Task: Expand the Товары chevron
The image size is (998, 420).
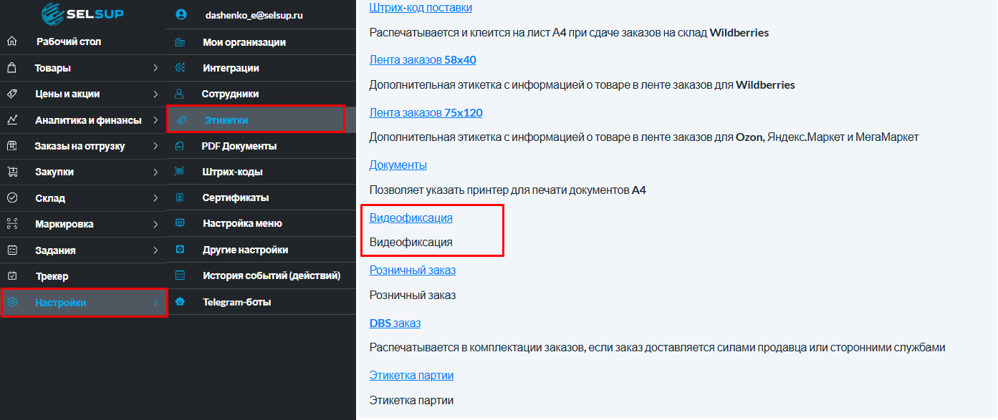Action: (x=155, y=68)
